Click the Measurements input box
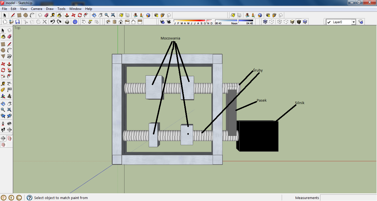Screen dimensions: 377x201 [348, 198]
